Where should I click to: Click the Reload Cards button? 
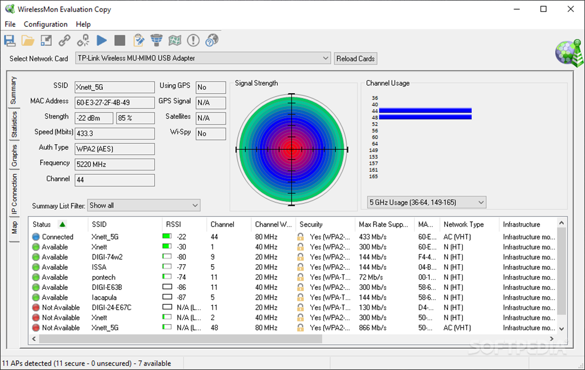click(355, 59)
